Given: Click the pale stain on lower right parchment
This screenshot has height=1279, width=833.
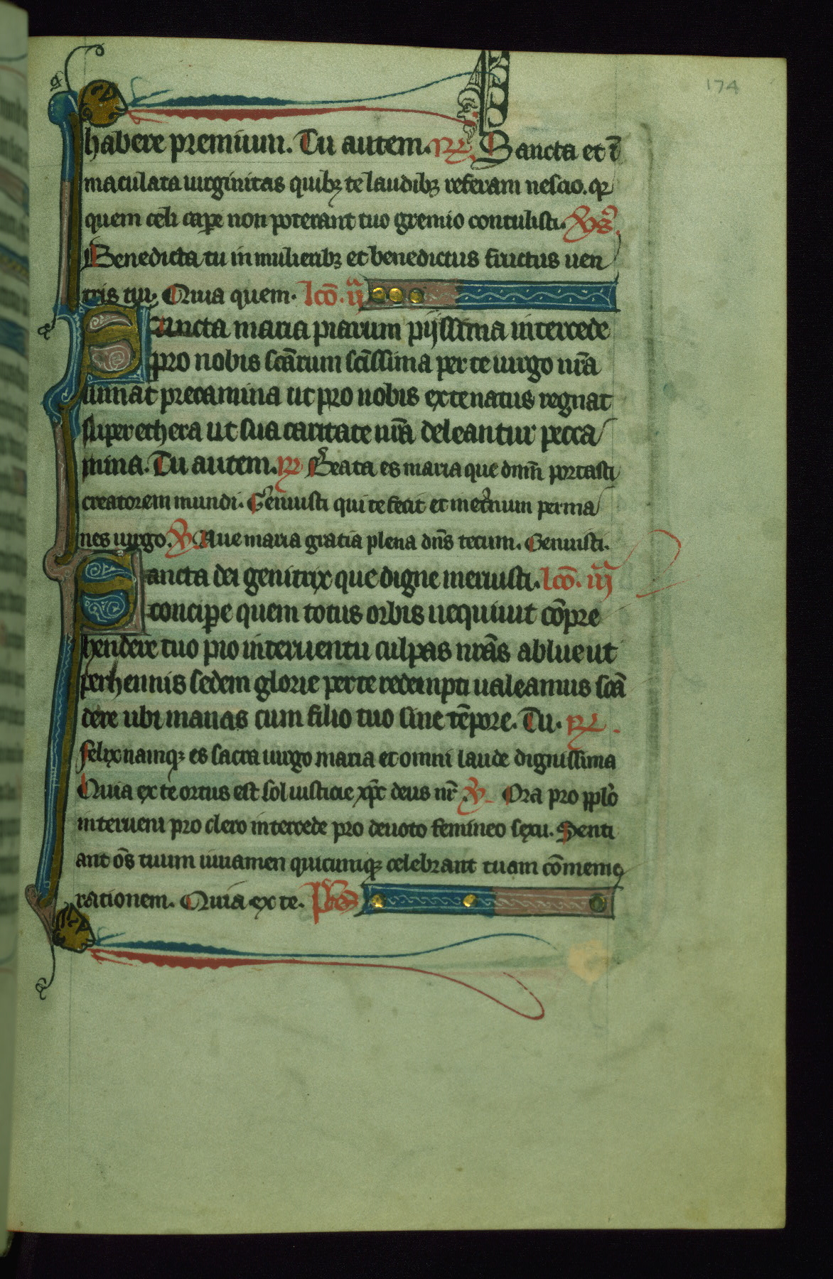Looking at the screenshot, I should pos(588,958).
